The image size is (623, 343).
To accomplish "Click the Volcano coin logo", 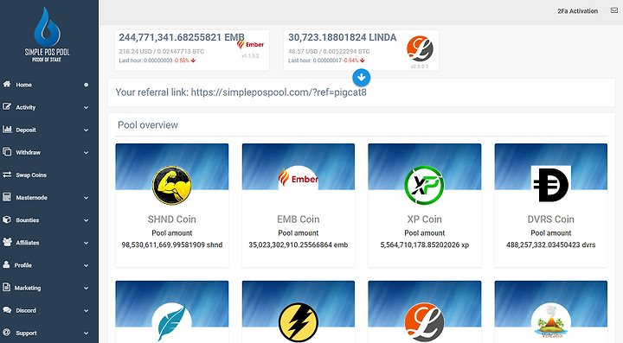I will pos(550,321).
